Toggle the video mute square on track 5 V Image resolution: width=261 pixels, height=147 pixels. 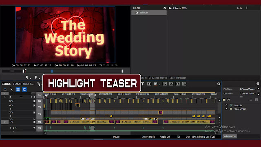(34, 101)
